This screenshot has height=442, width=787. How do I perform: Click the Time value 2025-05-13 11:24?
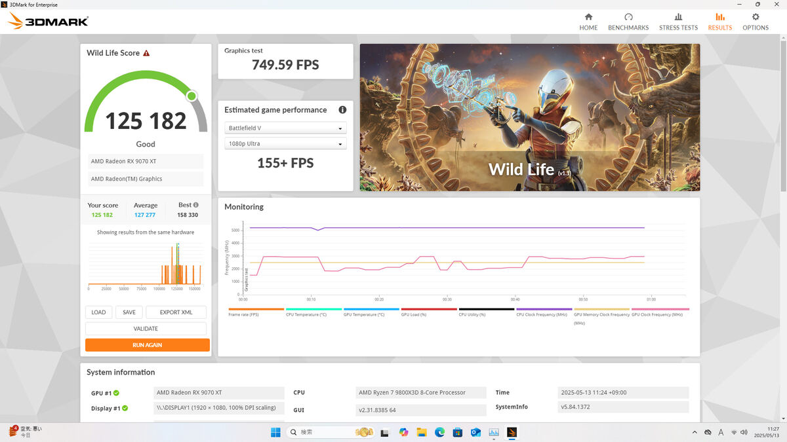(x=622, y=393)
